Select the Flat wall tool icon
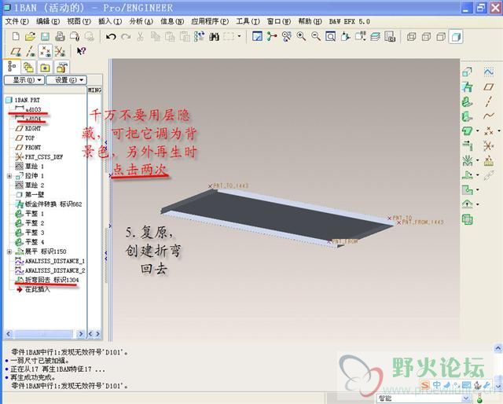This screenshot has height=404, width=503. coord(467,101)
